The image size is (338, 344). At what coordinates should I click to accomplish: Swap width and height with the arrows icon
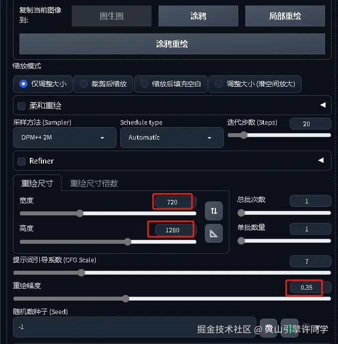(x=214, y=211)
